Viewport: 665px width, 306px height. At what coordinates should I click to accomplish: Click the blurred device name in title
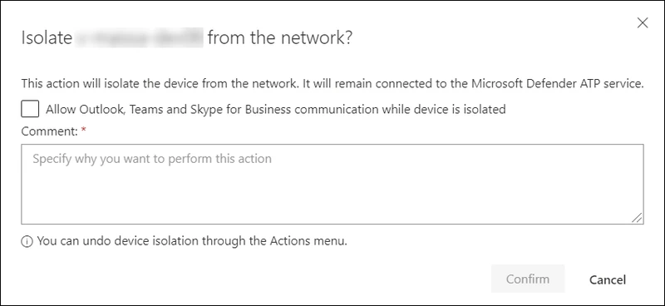[139, 37]
